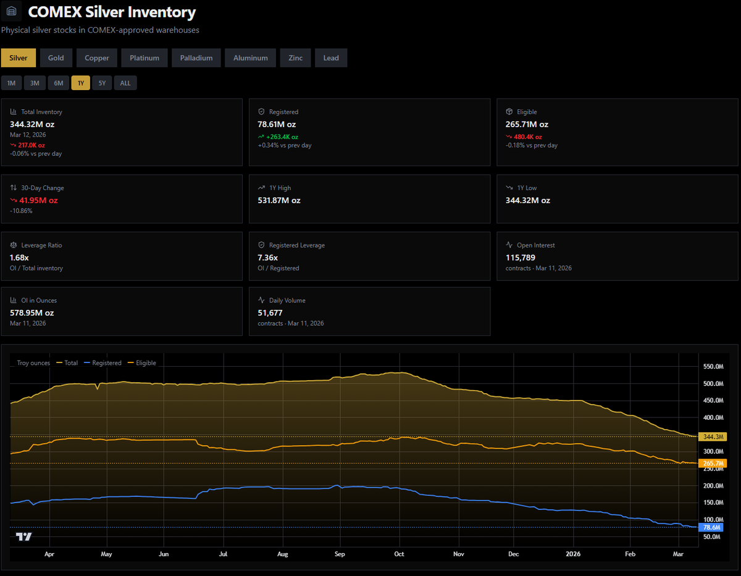Select the Silver metal tab

pos(19,58)
